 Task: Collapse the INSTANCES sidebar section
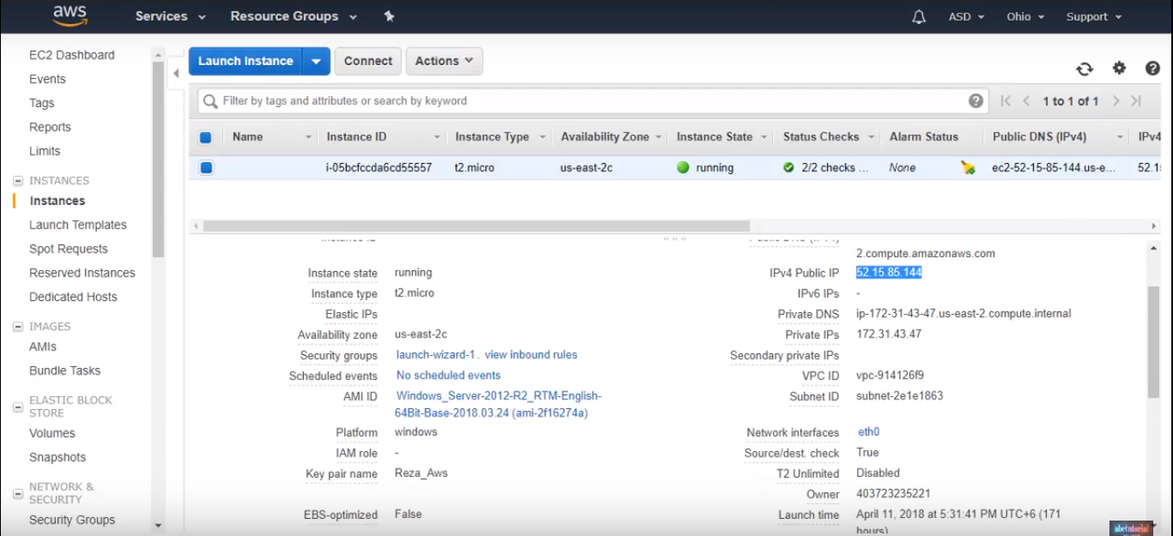pos(17,181)
